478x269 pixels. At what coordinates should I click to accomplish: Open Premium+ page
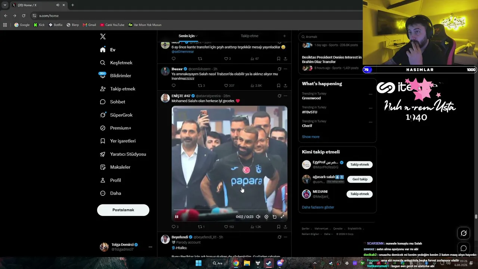pos(115,128)
